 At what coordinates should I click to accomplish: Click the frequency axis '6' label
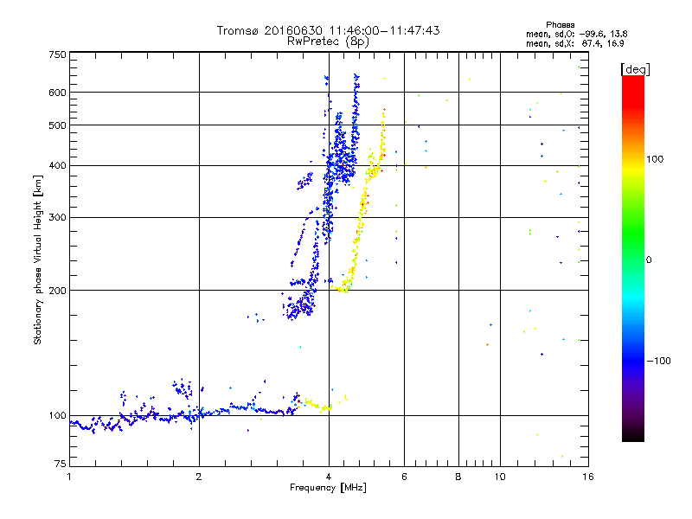tap(404, 477)
